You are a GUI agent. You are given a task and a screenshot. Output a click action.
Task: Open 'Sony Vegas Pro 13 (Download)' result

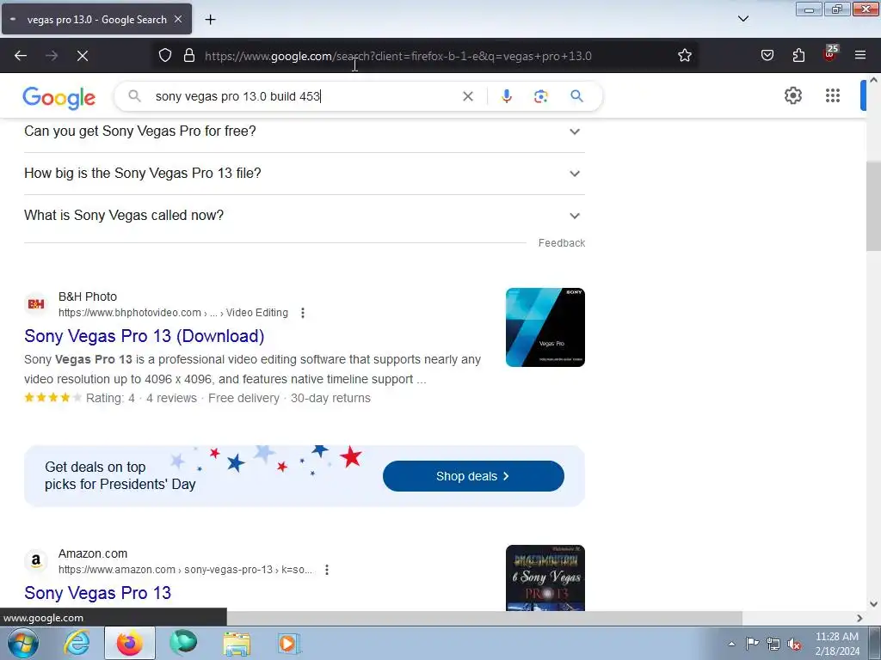click(144, 336)
